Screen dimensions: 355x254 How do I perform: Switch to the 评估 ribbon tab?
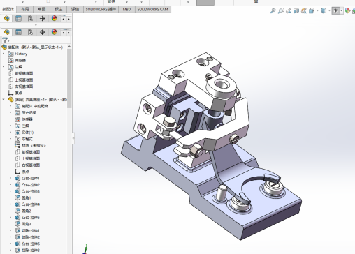[75, 9]
